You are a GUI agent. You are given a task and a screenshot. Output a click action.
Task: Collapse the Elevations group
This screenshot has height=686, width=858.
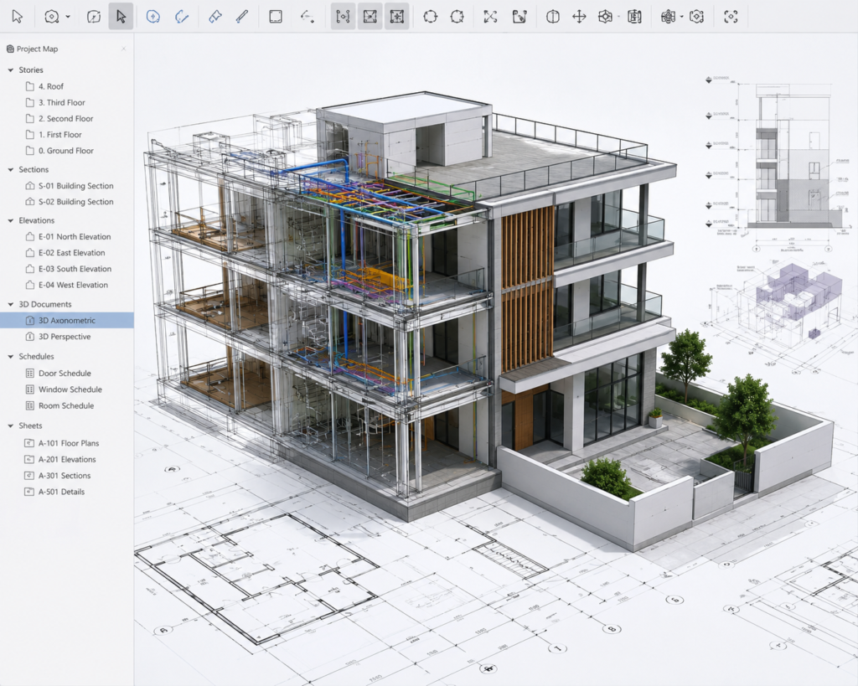click(10, 220)
